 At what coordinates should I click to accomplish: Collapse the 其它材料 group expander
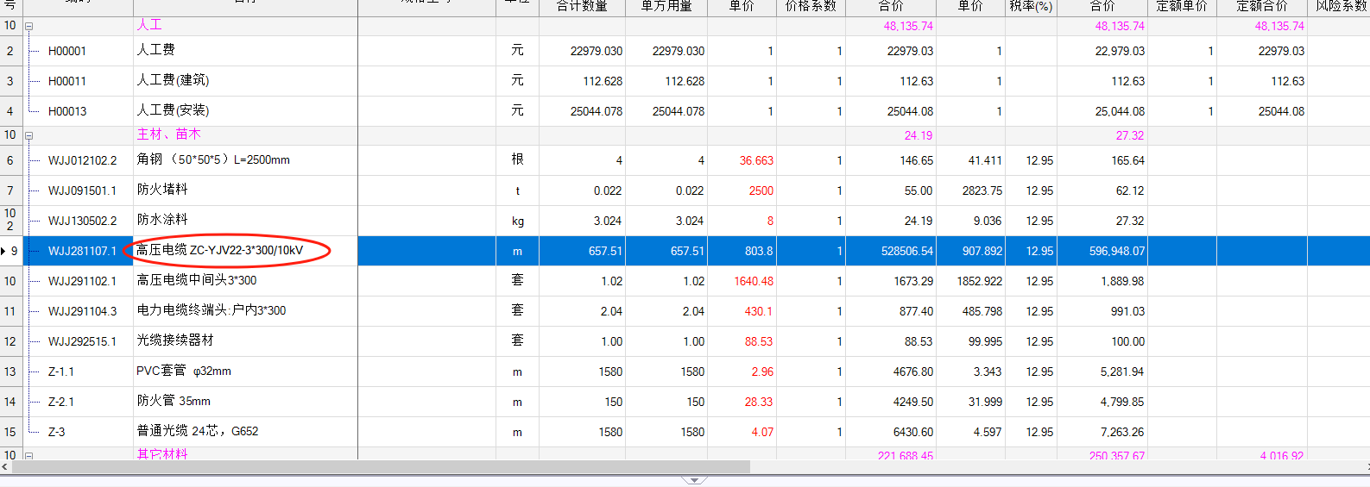tap(28, 455)
